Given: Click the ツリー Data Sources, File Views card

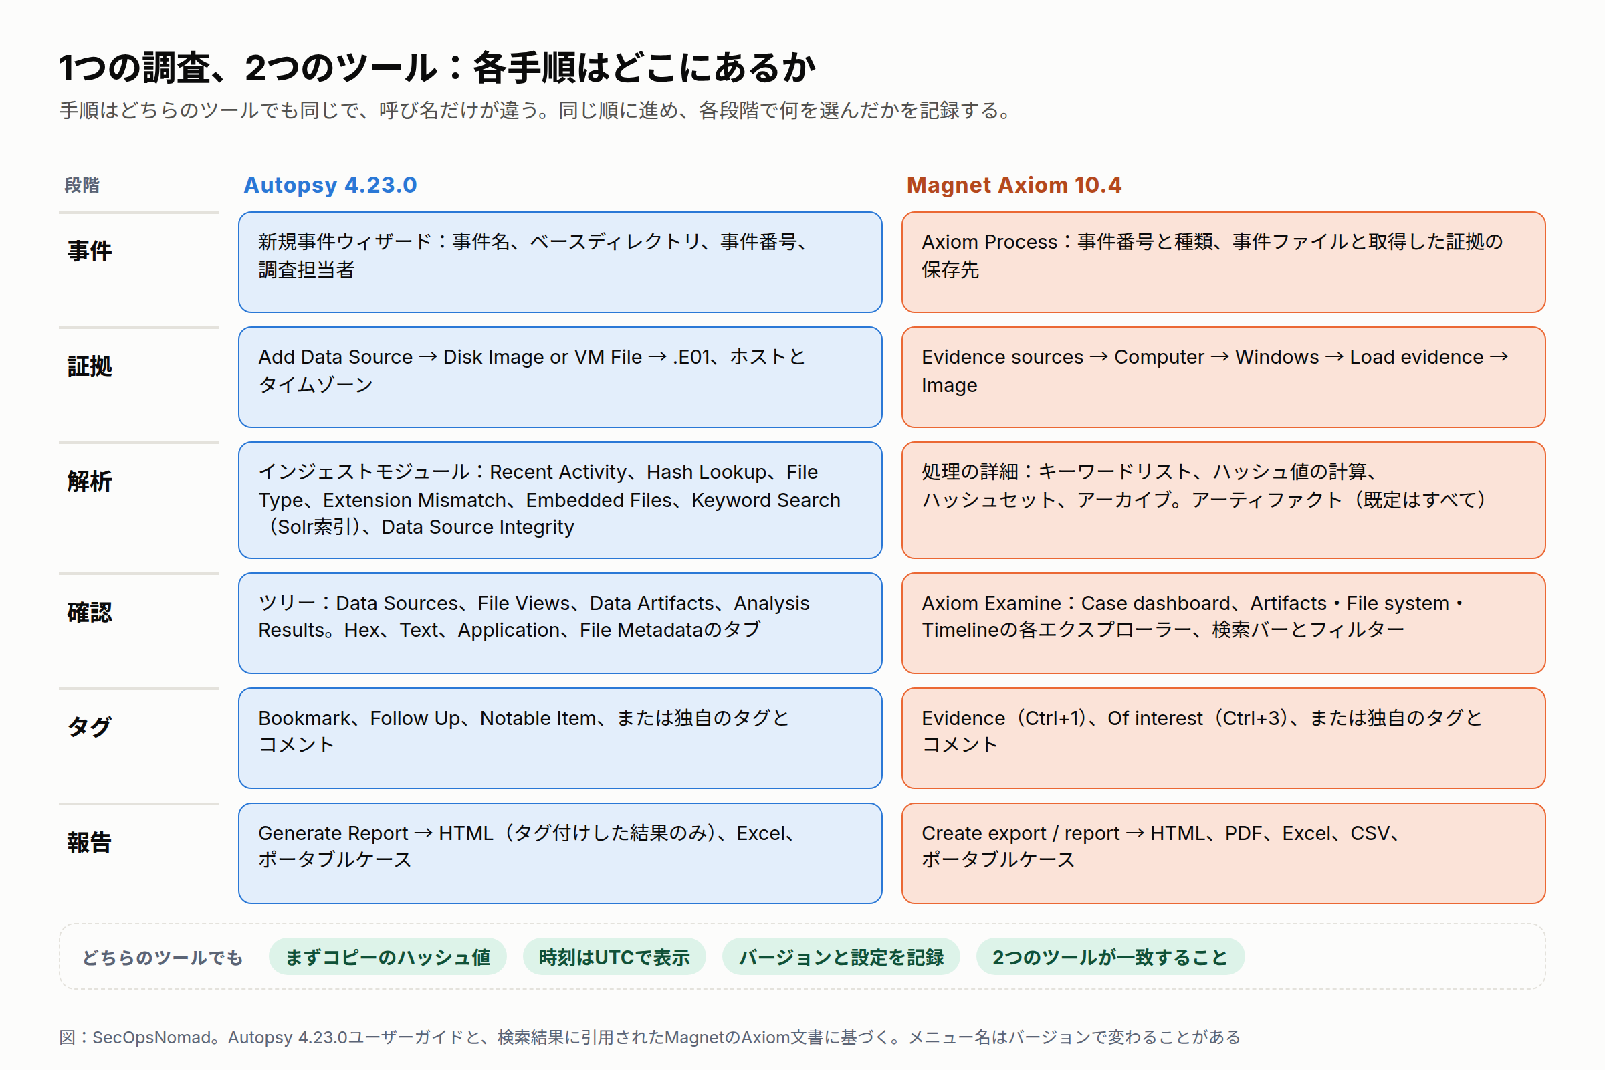Looking at the screenshot, I should (560, 623).
